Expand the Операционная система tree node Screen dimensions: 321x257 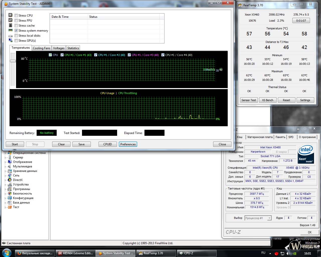coord(6,153)
